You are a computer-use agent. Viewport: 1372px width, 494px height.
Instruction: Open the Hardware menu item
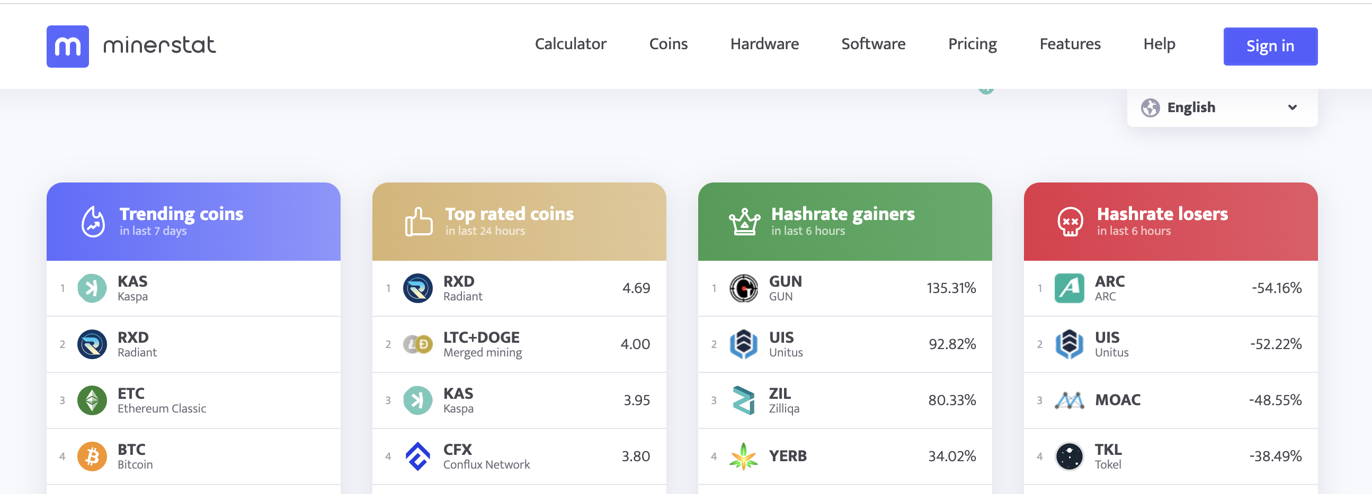[764, 44]
